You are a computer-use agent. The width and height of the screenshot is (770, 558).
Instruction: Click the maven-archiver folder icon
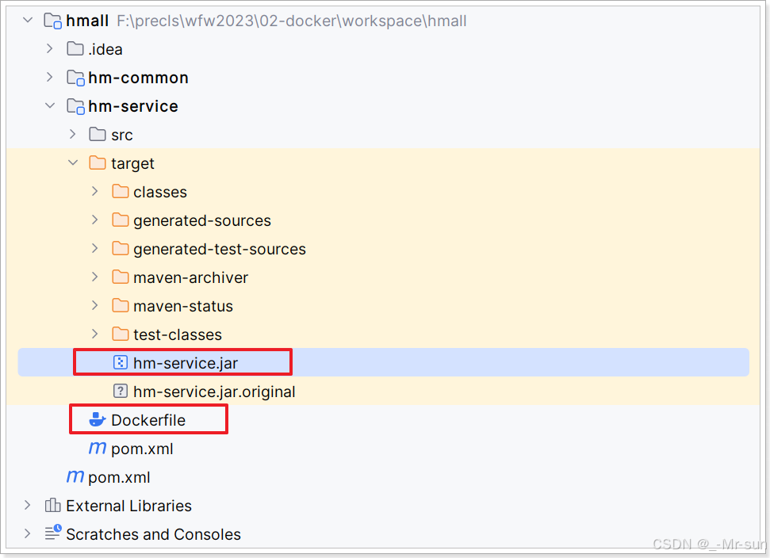121,277
